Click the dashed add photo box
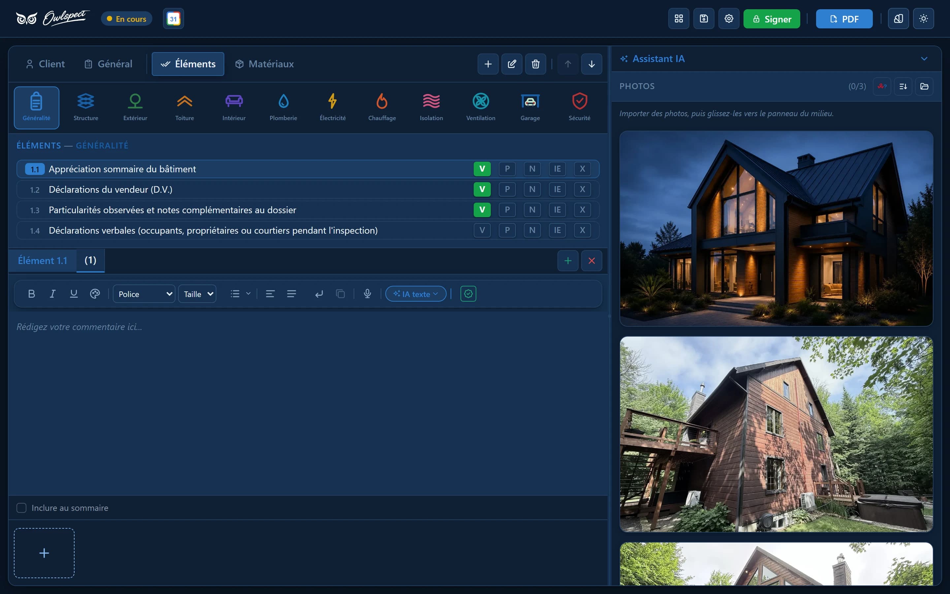The width and height of the screenshot is (950, 594). pos(44,553)
